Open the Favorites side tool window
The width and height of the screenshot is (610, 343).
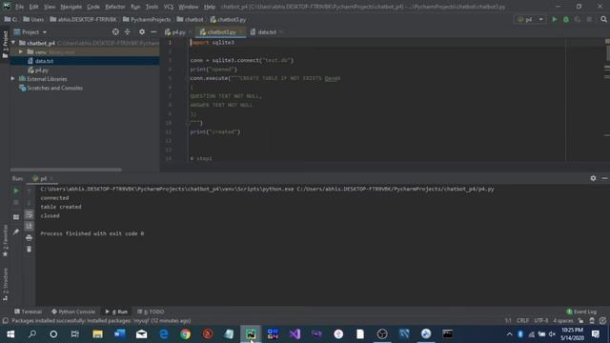(x=5, y=241)
